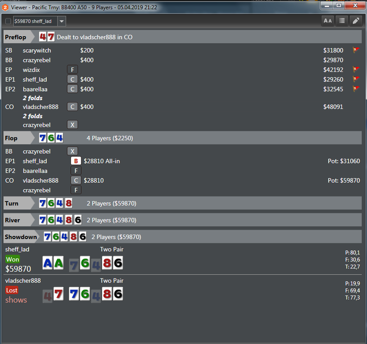The height and width of the screenshot is (344, 367).
Task: Click 'F: 69,4' equity value for vladscher888
Action: [352, 291]
